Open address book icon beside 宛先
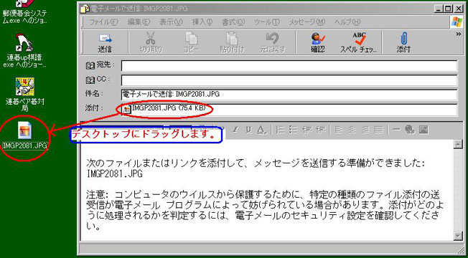 point(90,65)
